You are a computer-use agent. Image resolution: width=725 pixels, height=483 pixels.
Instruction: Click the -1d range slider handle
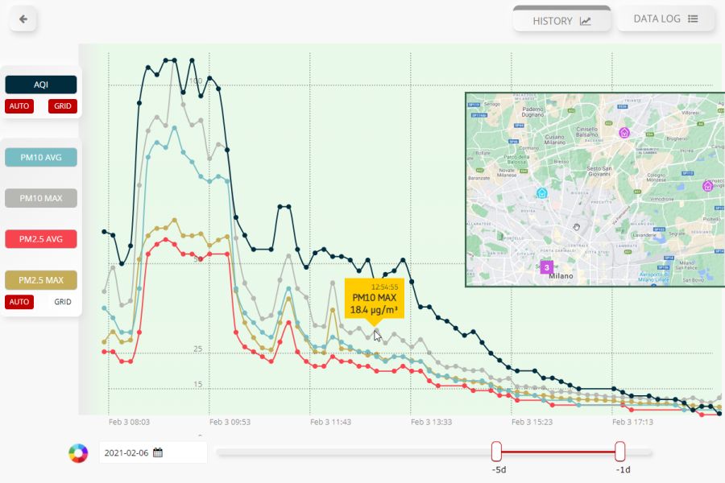coord(620,452)
